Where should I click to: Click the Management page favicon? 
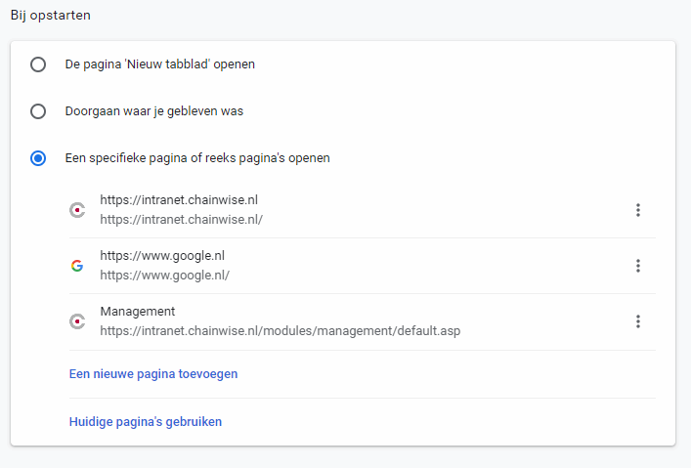tap(77, 321)
